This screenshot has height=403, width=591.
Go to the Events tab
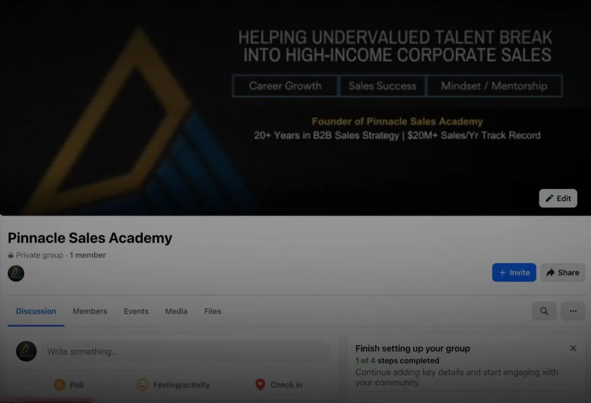pos(136,311)
